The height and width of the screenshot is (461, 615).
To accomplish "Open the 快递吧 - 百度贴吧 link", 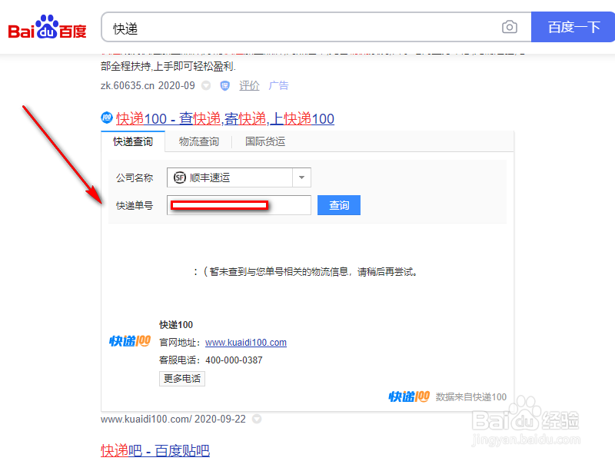I will point(155,449).
